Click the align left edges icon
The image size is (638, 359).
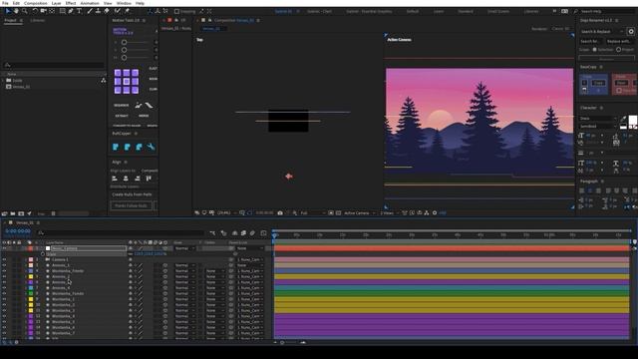click(x=115, y=179)
